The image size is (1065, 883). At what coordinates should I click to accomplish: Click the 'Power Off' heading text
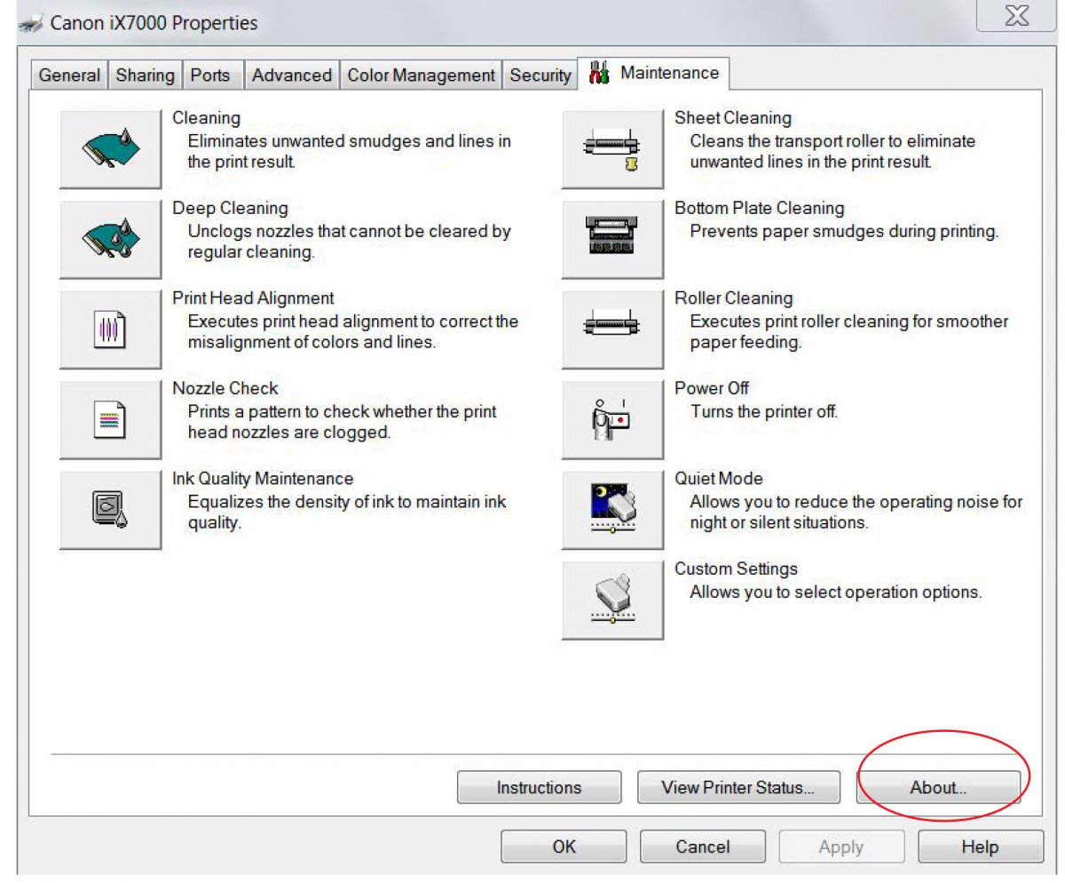712,388
